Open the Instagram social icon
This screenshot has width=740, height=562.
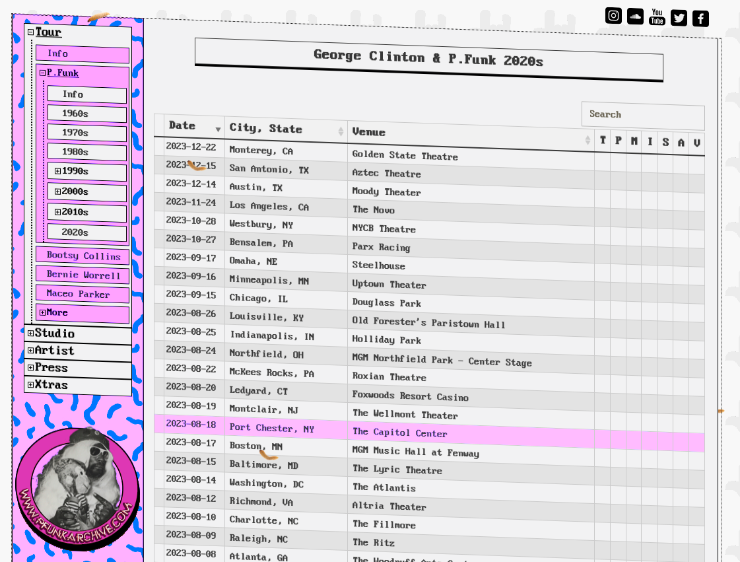pyautogui.click(x=613, y=16)
